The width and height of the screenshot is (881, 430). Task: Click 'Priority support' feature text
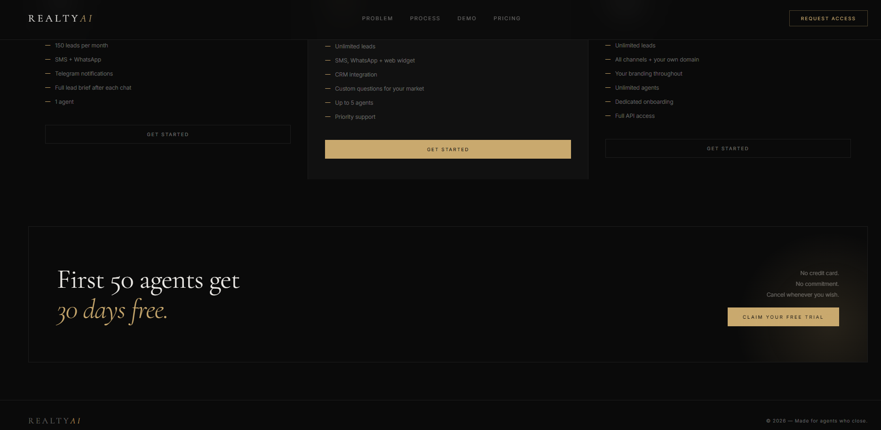[x=355, y=117]
